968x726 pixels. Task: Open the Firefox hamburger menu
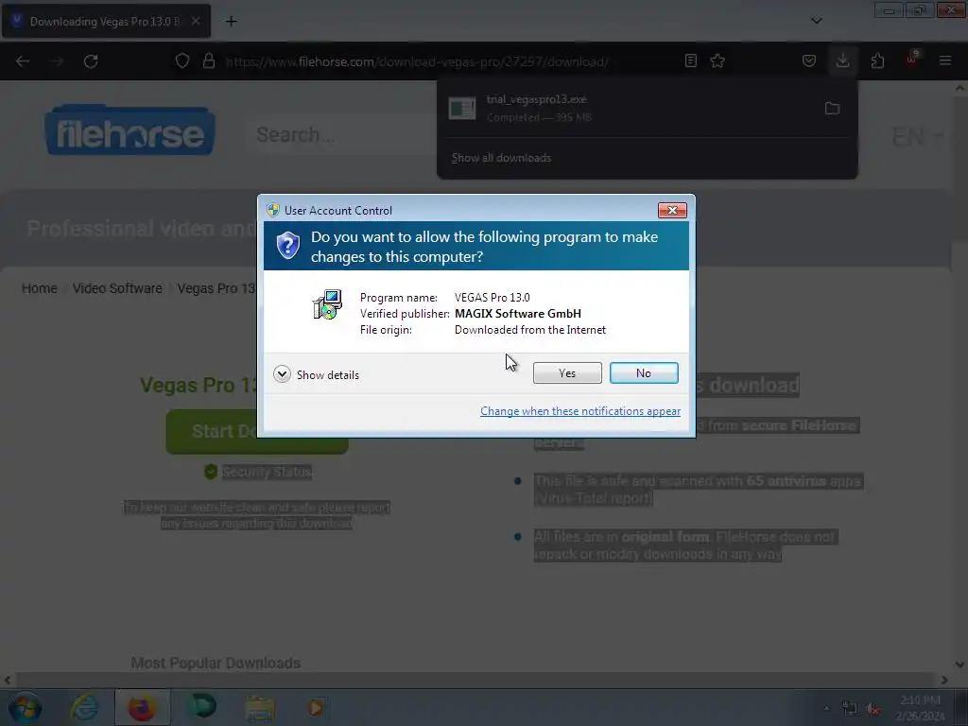[x=945, y=60]
